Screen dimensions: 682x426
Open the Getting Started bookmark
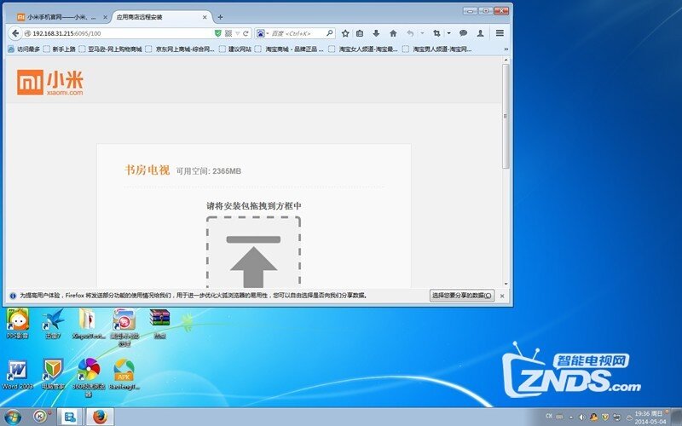[59, 49]
